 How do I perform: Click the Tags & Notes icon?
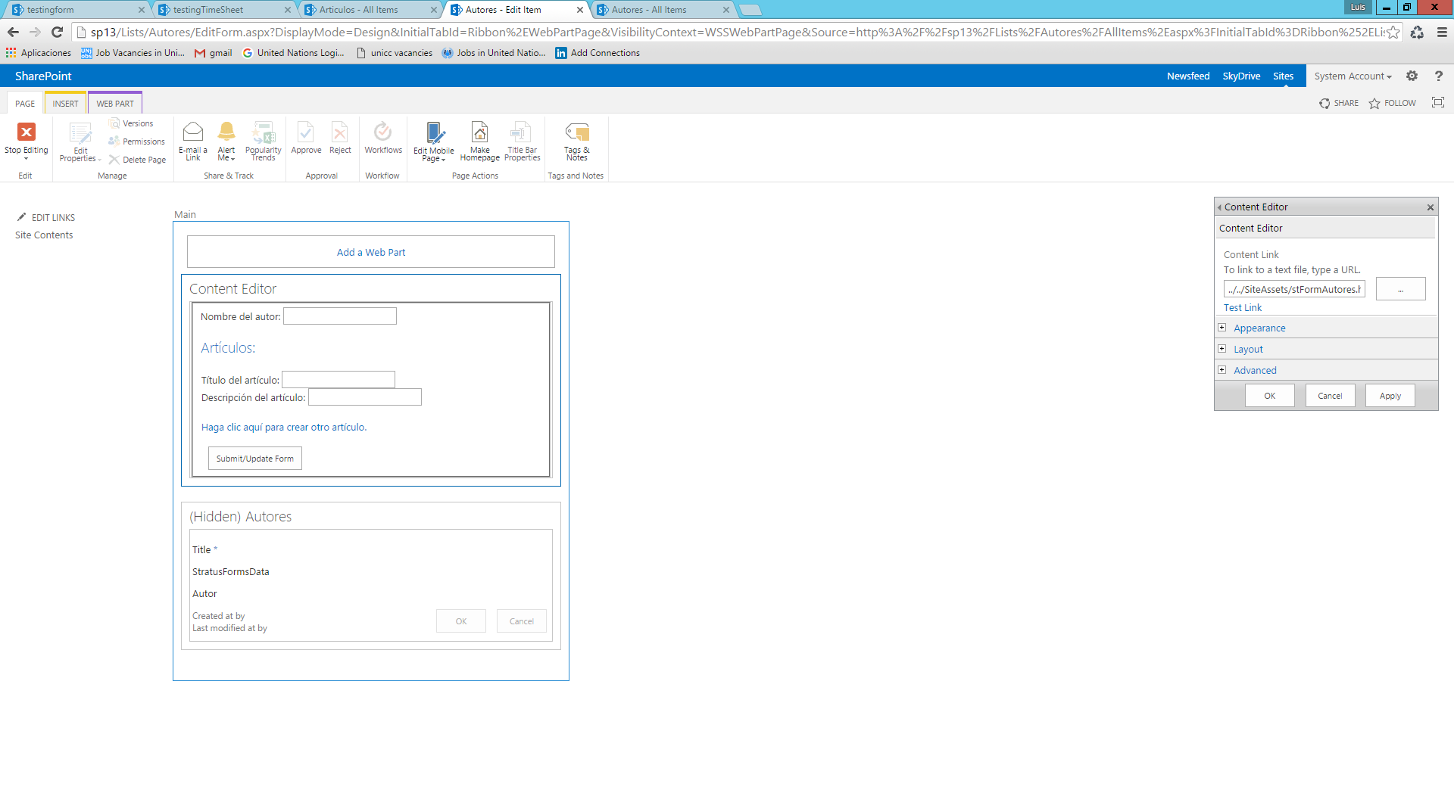576,140
